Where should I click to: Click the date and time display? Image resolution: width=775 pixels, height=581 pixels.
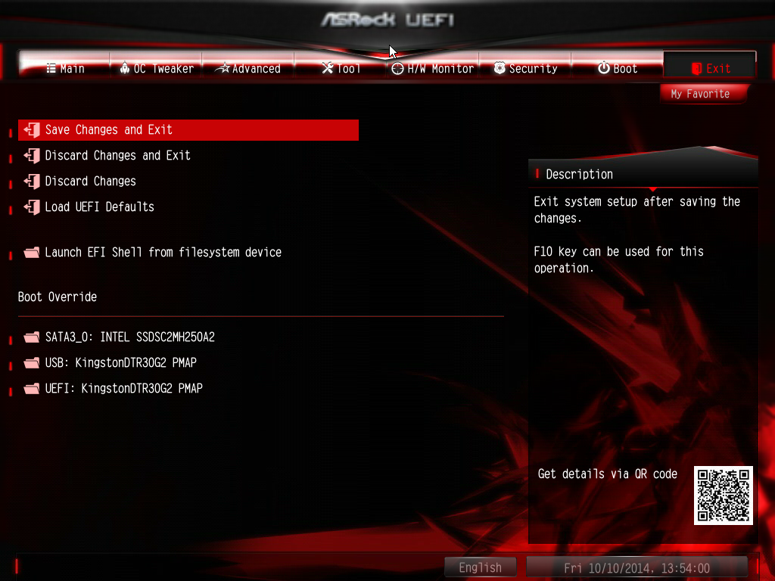point(636,567)
